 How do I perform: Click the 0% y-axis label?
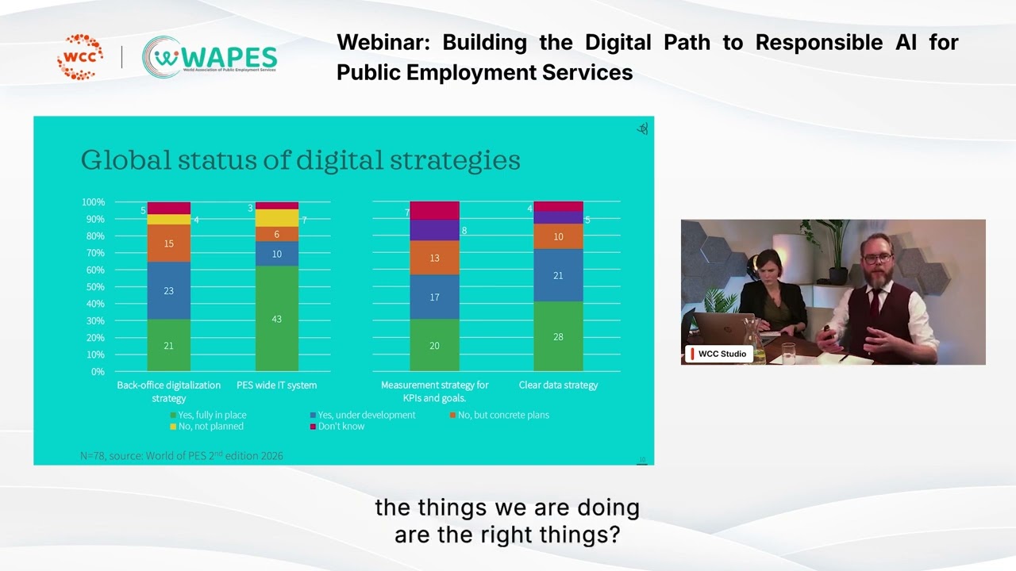tap(98, 371)
